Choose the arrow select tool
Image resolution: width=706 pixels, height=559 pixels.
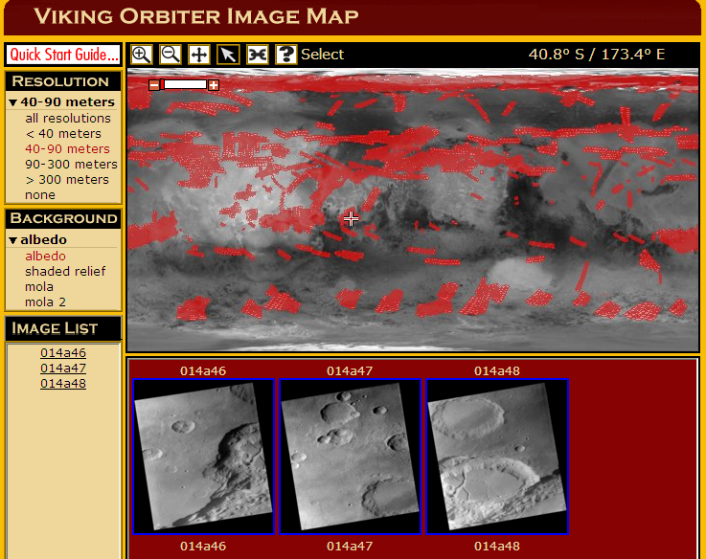[227, 55]
